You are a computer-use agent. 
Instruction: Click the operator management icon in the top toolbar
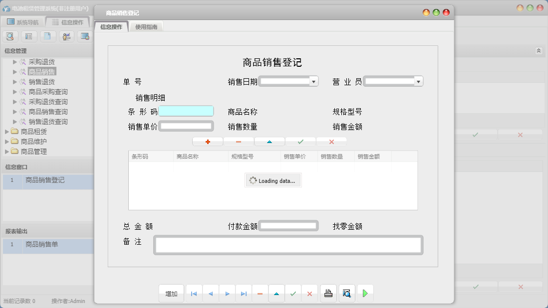click(67, 36)
